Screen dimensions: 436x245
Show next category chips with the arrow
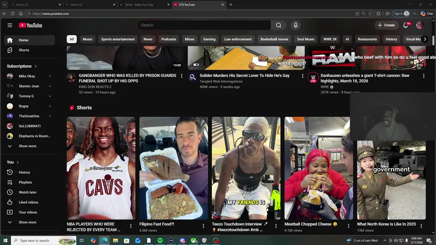pos(425,39)
